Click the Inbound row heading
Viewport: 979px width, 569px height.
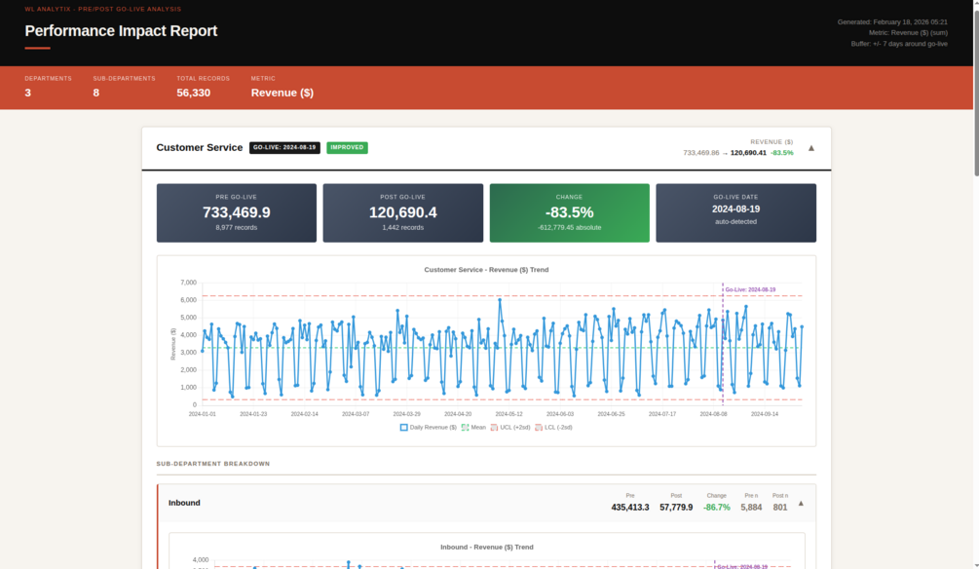pos(184,503)
